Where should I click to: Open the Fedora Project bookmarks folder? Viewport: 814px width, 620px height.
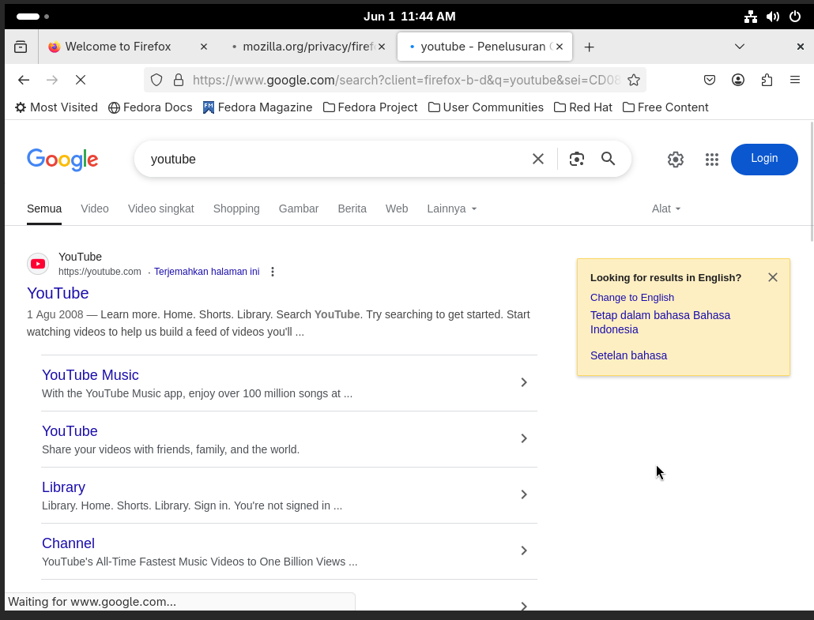tap(370, 107)
